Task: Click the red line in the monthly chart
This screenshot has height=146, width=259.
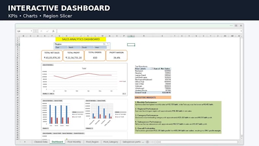Action: pyautogui.click(x=83, y=75)
